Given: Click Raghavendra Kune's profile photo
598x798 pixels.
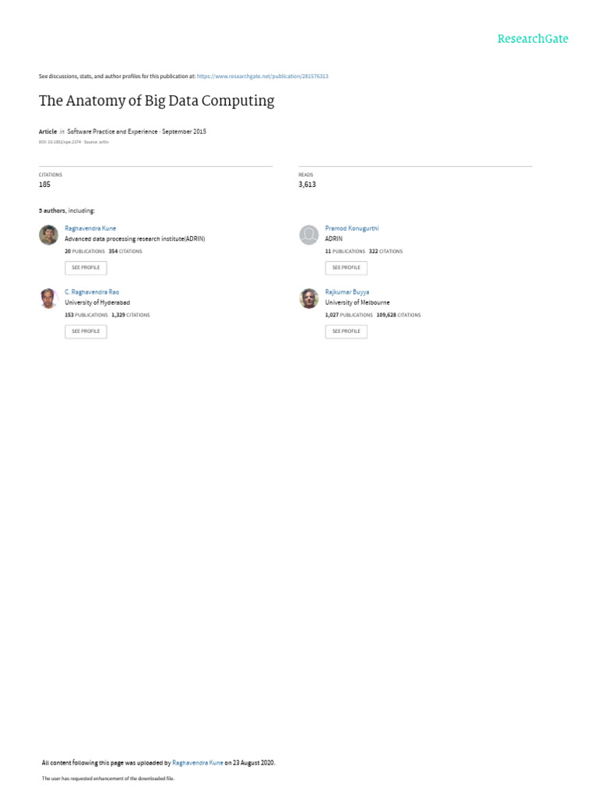Looking at the screenshot, I should click(49, 235).
